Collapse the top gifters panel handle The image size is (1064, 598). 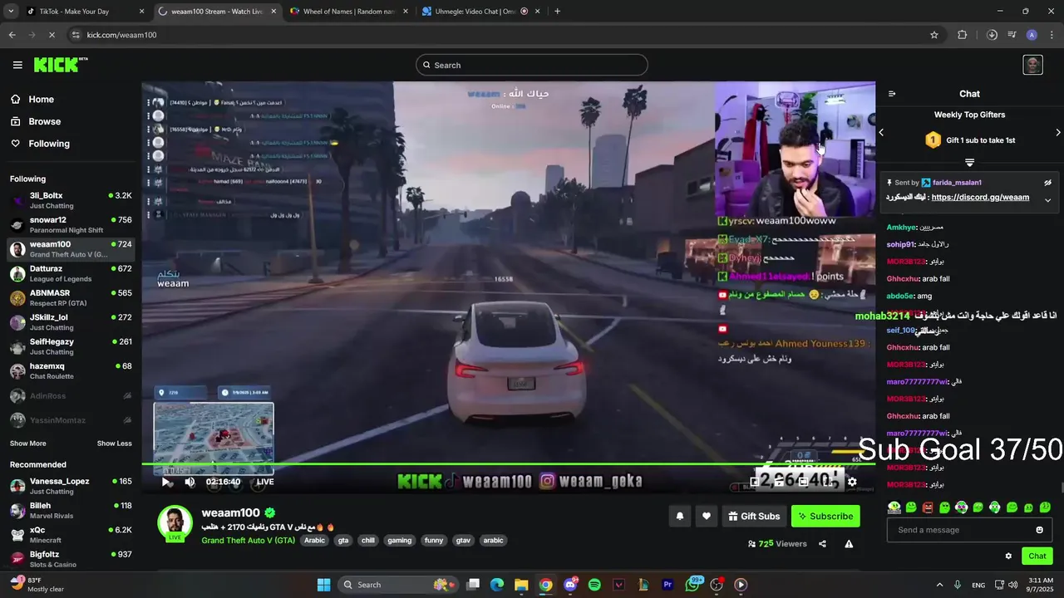pyautogui.click(x=969, y=163)
